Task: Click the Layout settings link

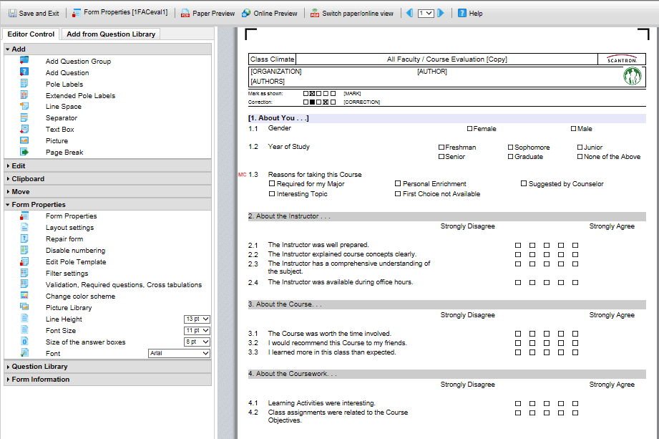Action: 70,228
